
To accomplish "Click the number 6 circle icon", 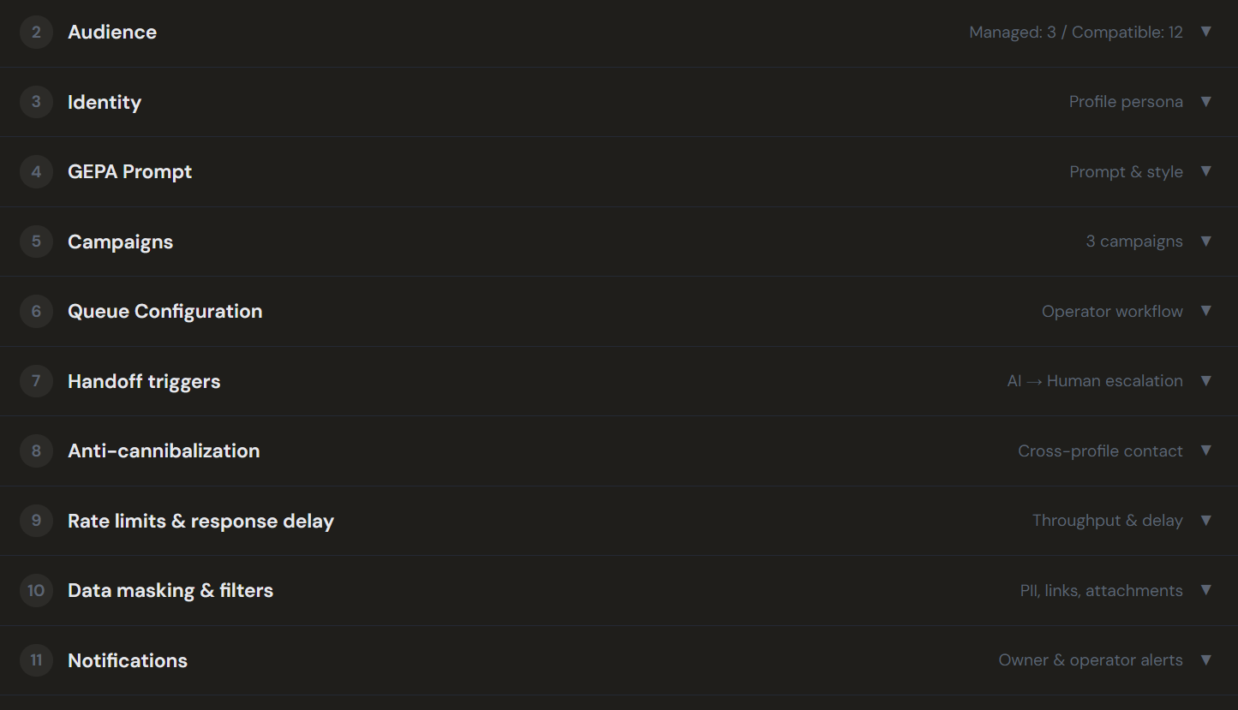I will [x=36, y=312].
